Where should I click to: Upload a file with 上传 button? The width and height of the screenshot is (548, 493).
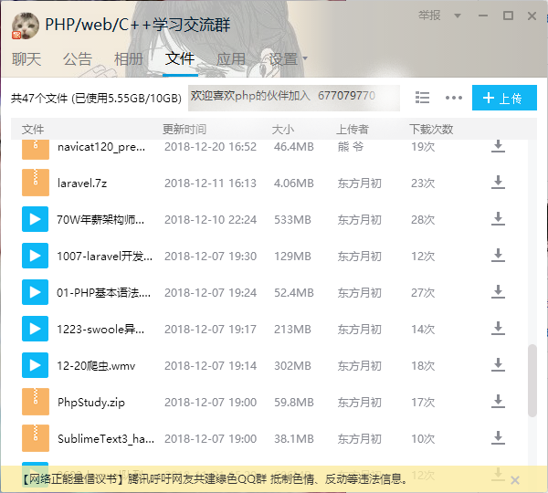(504, 98)
